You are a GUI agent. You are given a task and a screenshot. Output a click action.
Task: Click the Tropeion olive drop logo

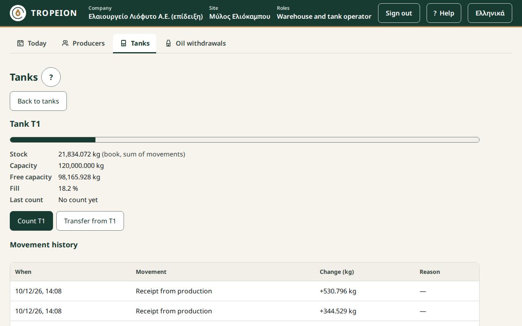point(18,13)
